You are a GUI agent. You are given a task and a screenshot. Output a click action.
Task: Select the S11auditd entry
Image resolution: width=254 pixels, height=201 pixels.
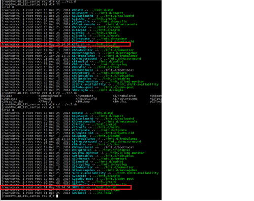[80, 162]
